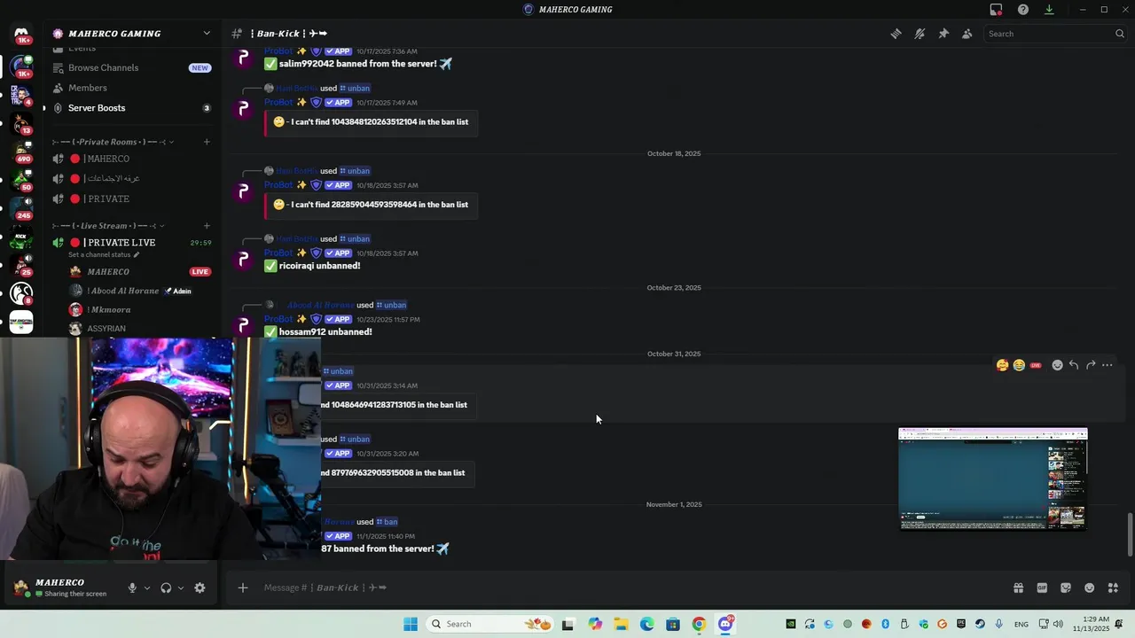
Task: Add reaction from the hovered message toolbar
Action: click(1057, 365)
